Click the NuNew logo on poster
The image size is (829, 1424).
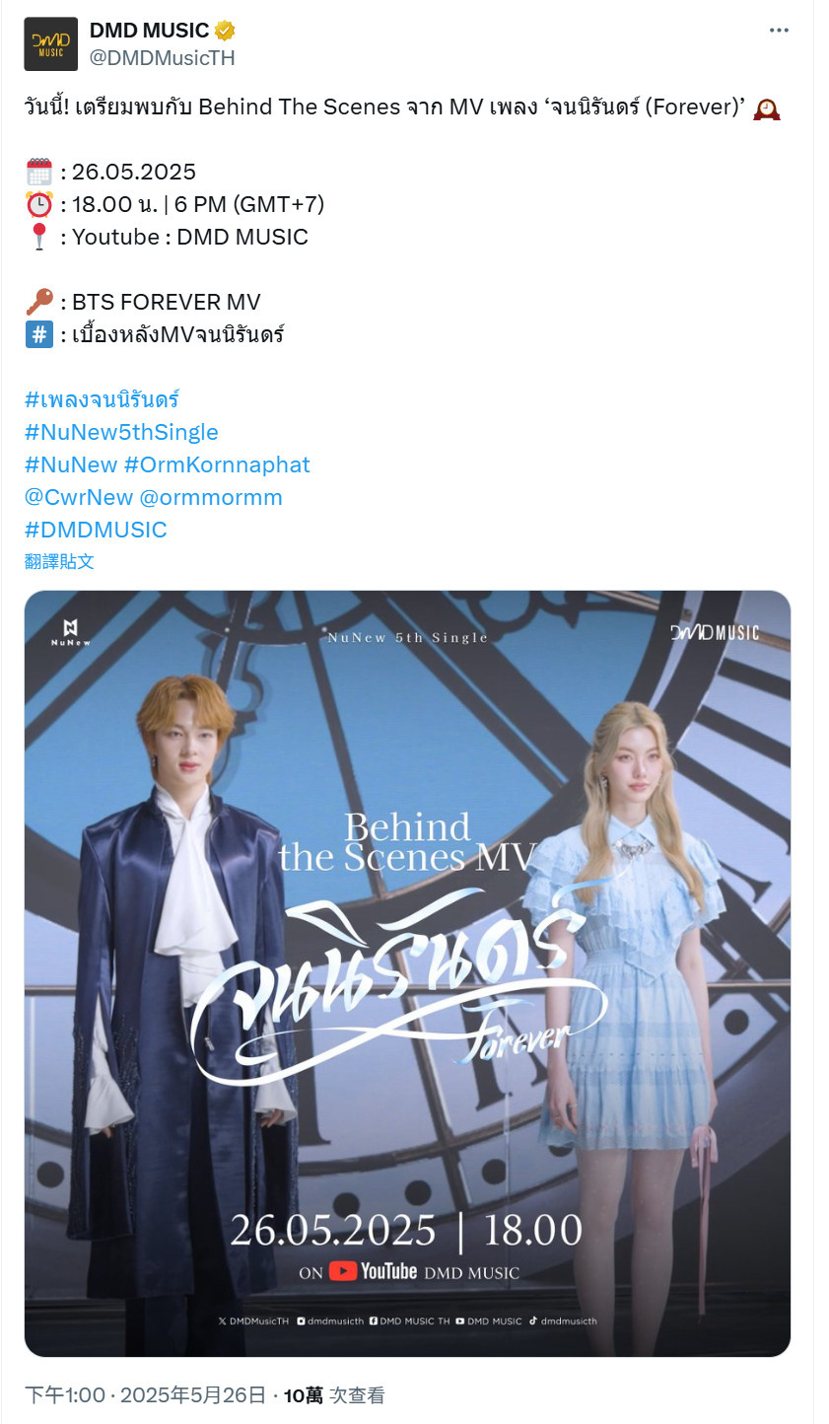tap(71, 632)
